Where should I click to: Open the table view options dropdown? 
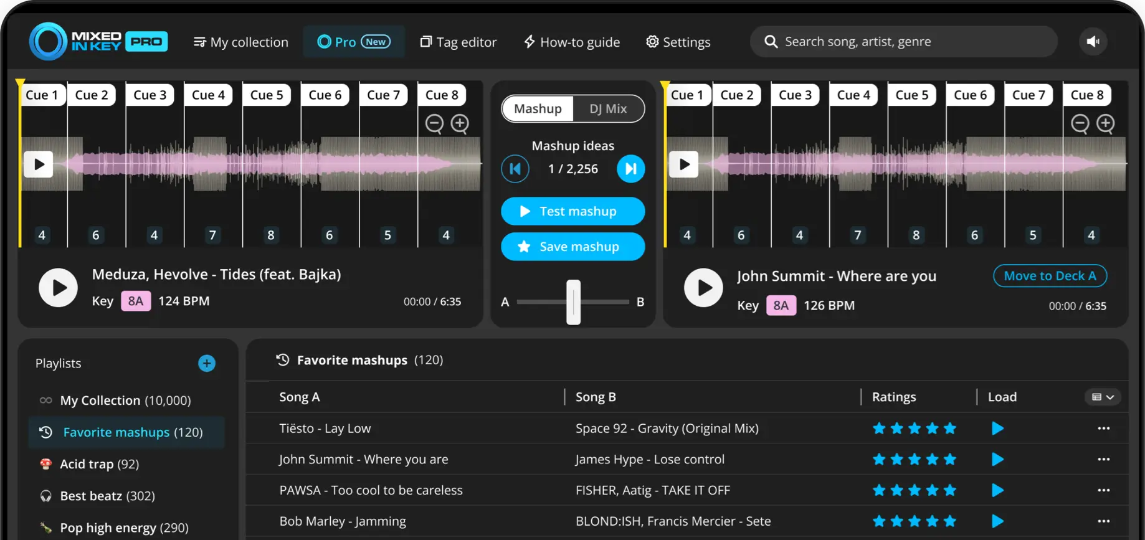click(x=1103, y=397)
